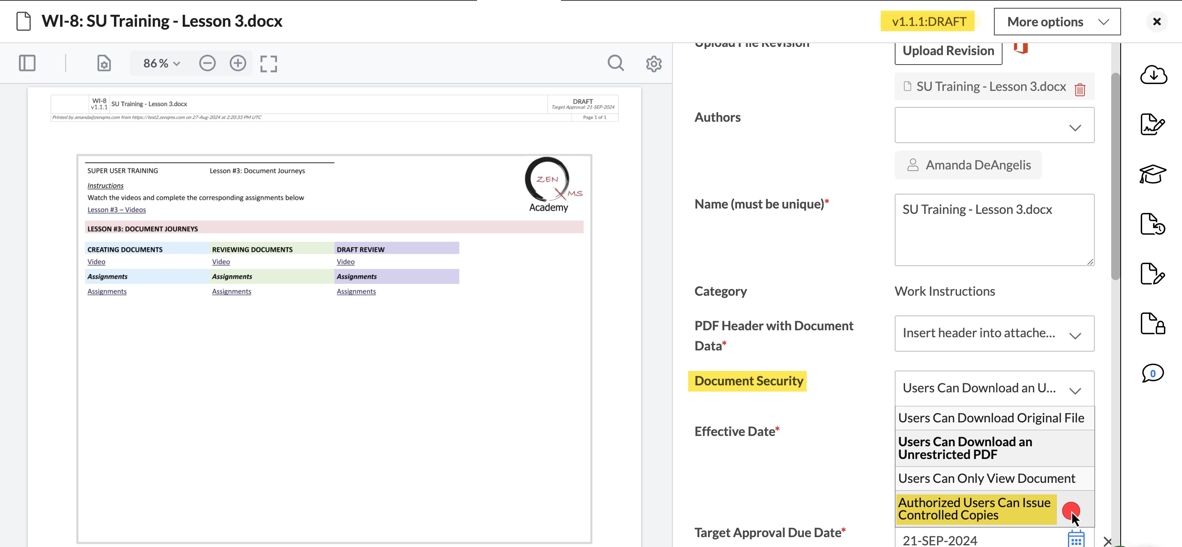
Task: Close the document dialog
Action: (1157, 21)
